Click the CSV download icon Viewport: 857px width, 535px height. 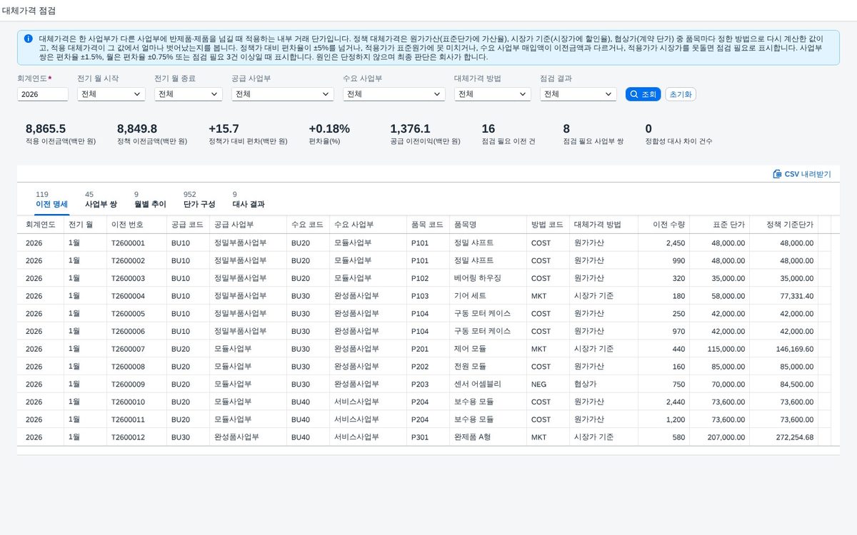777,174
